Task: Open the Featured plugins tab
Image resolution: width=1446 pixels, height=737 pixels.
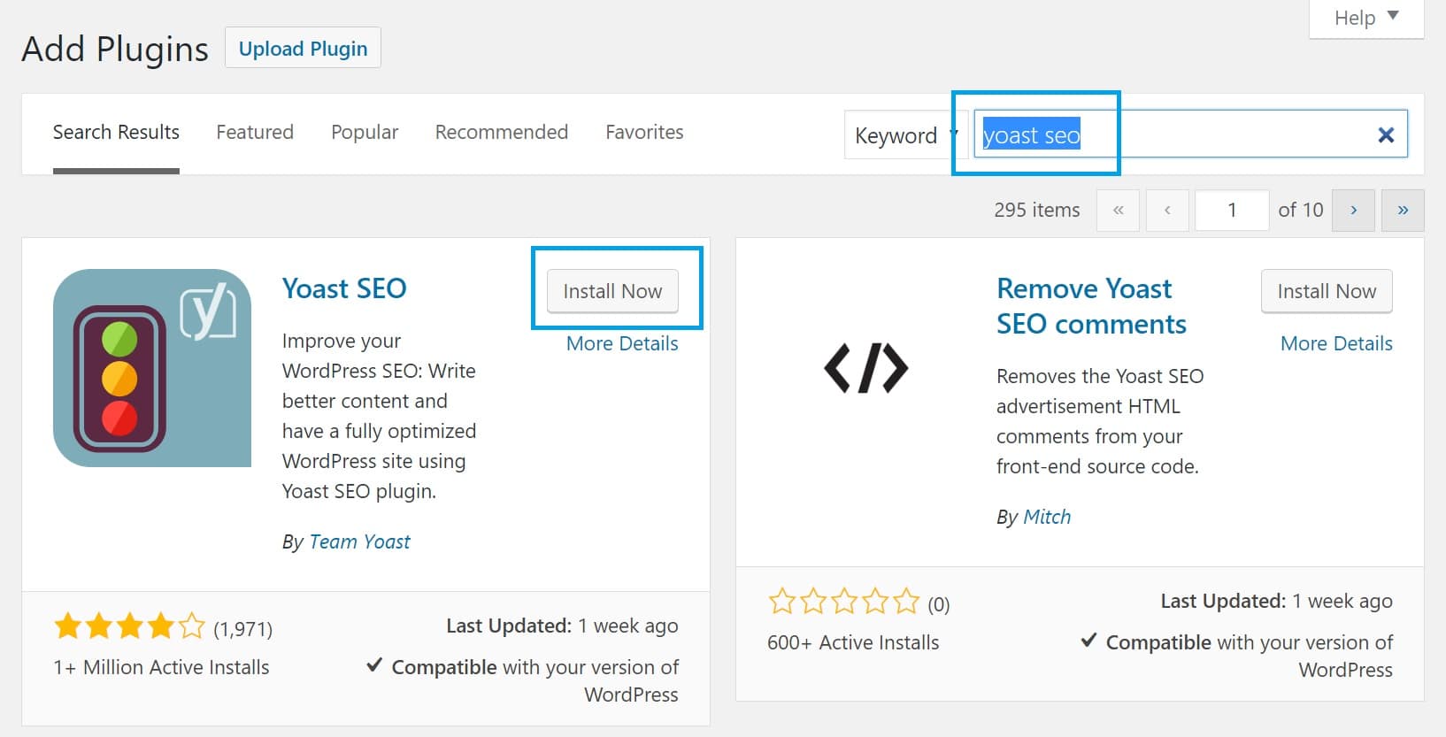Action: click(x=255, y=133)
